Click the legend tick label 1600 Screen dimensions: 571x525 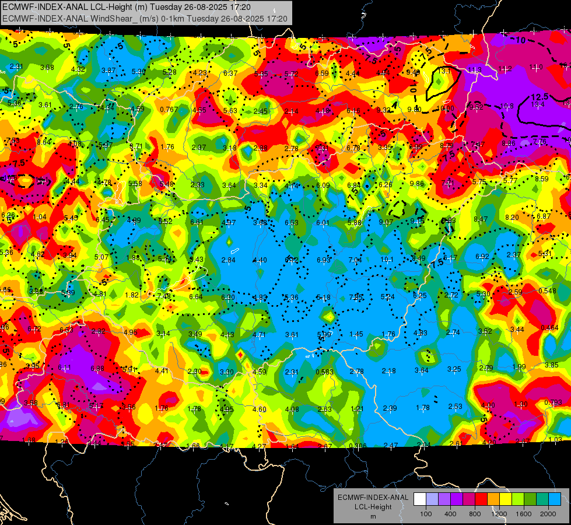524,514
